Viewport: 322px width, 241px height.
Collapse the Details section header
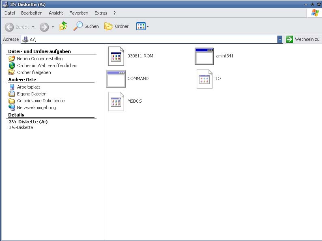coord(16,115)
